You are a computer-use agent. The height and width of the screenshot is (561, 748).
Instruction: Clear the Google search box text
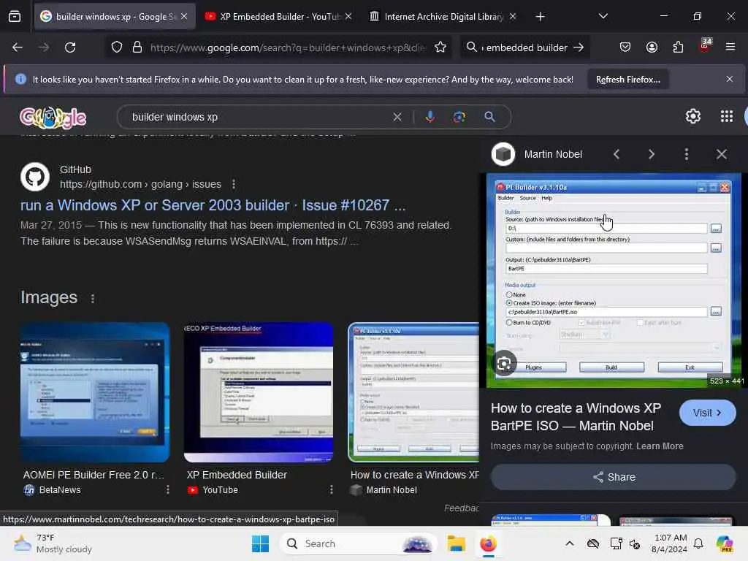[x=397, y=117]
